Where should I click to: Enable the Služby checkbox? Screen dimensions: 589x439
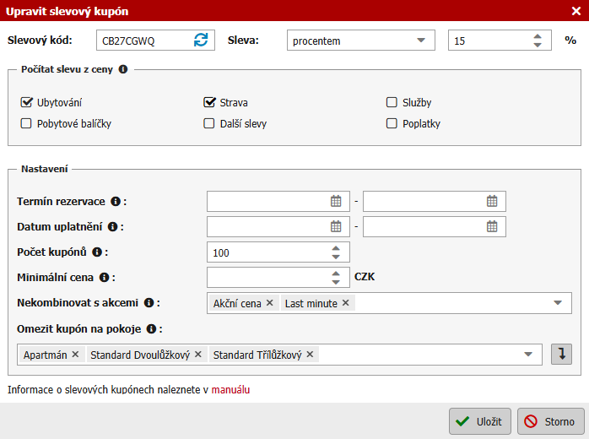click(392, 103)
